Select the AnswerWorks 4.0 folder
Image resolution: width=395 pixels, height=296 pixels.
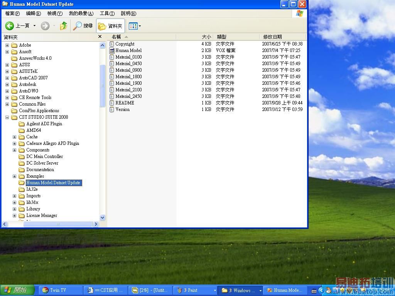[35, 58]
